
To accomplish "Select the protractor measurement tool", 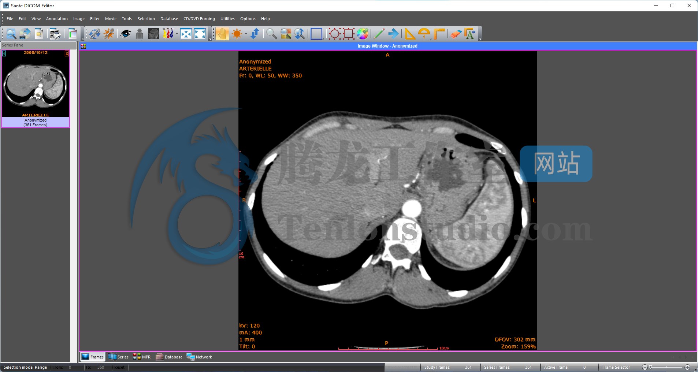I will coord(424,34).
